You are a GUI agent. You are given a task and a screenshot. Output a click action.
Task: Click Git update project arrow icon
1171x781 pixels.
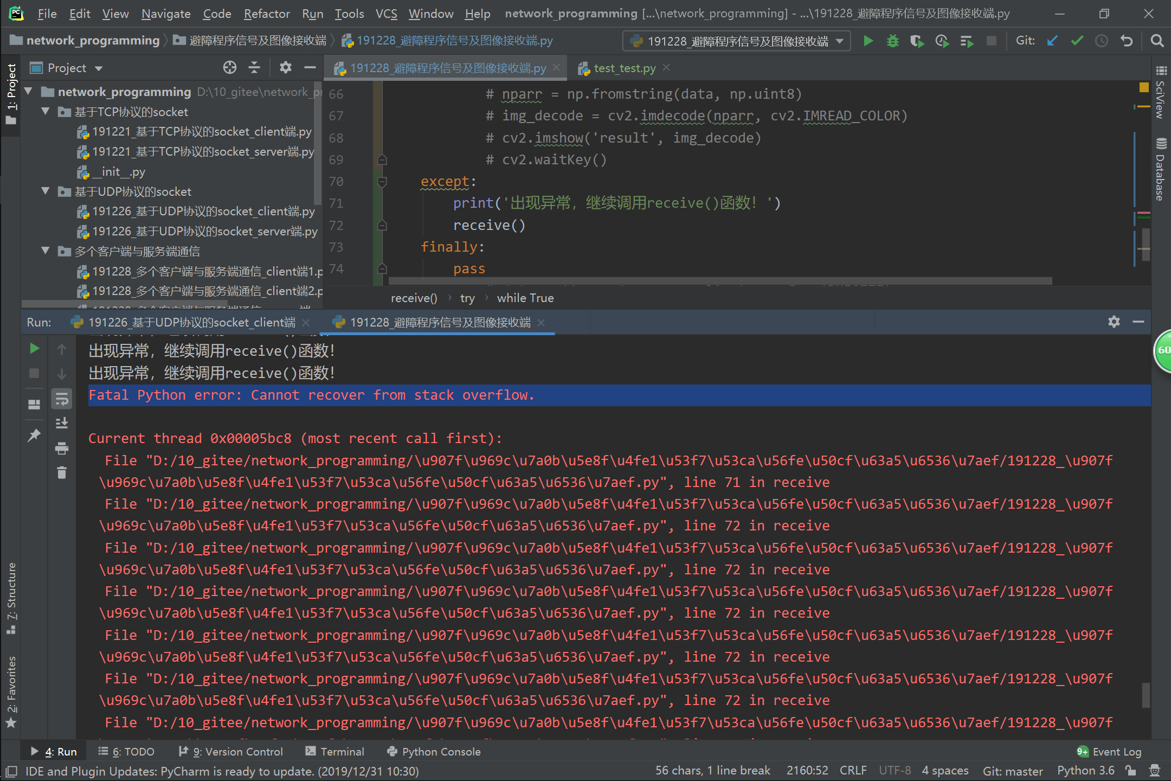tap(1052, 41)
